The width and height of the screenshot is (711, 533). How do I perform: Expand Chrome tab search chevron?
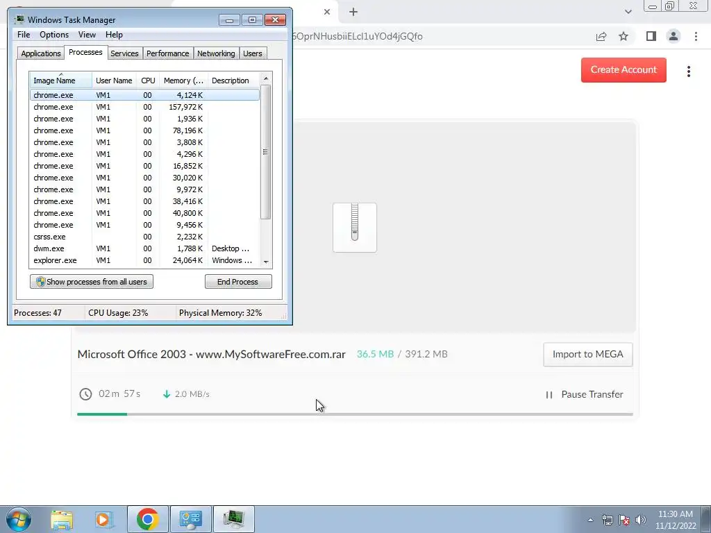pyautogui.click(x=628, y=12)
